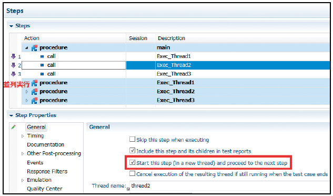Enable Skip this step when executing
333x196 pixels.
coord(133,140)
